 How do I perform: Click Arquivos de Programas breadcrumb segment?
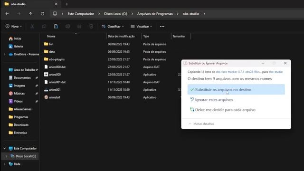(155, 14)
